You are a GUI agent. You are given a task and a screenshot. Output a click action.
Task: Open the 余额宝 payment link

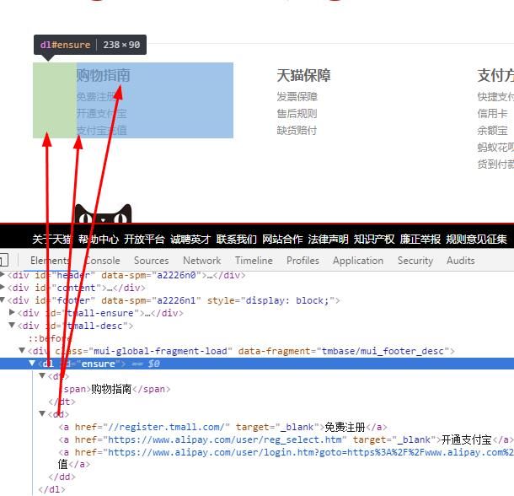pos(492,130)
